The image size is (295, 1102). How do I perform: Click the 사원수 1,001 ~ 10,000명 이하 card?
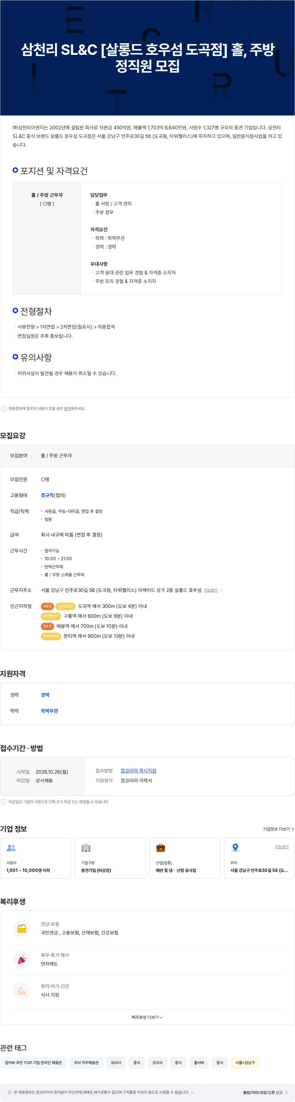35,858
